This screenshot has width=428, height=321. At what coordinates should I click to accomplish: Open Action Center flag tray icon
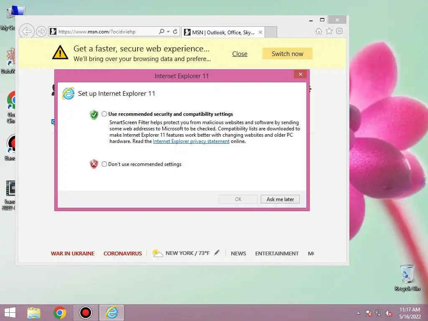368,313
